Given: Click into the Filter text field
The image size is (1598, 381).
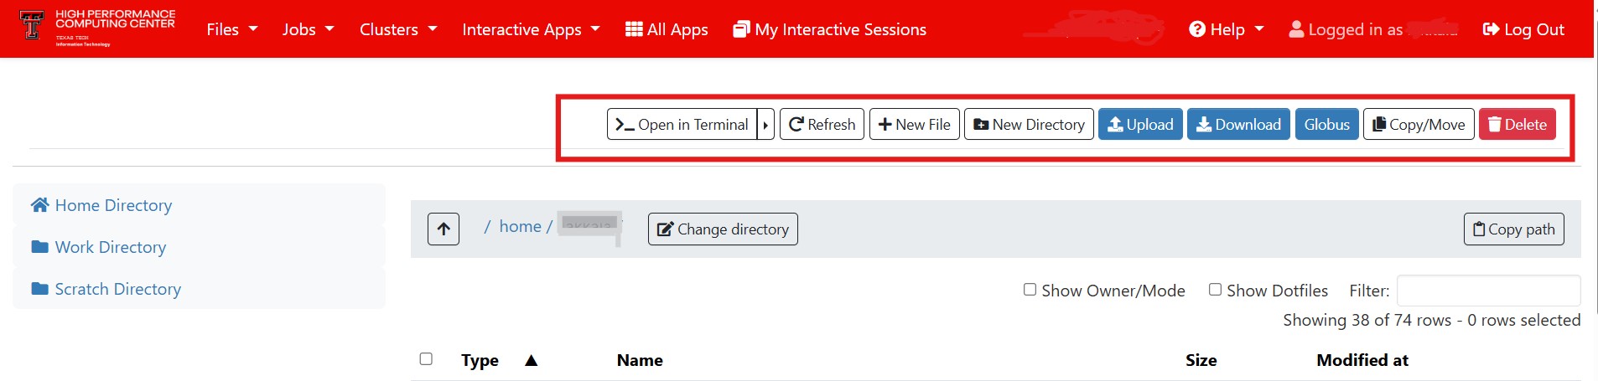Looking at the screenshot, I should (x=1487, y=291).
